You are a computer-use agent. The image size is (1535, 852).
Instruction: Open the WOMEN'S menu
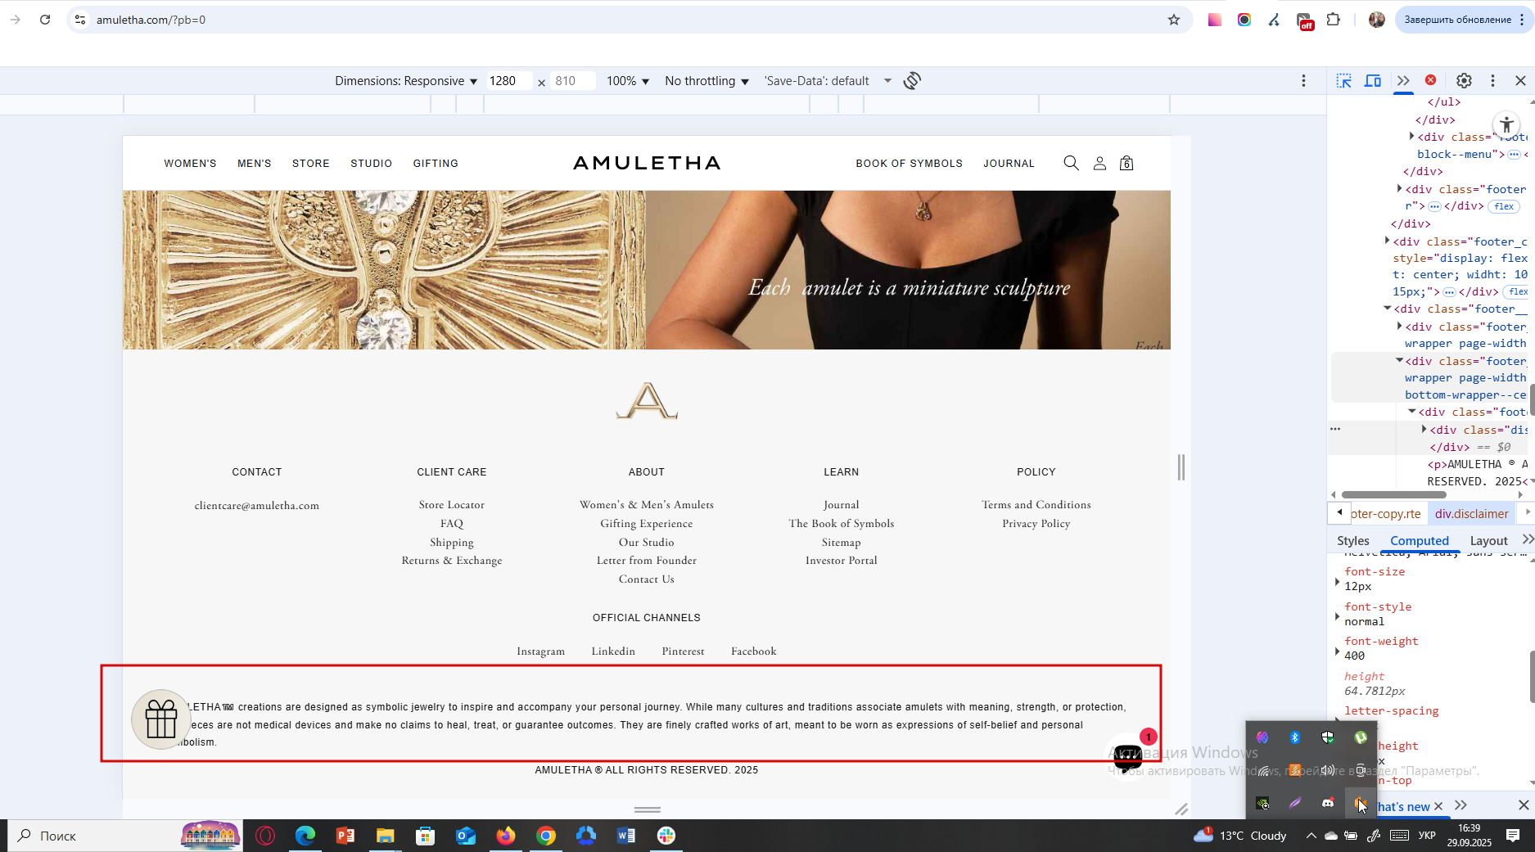[x=190, y=164]
